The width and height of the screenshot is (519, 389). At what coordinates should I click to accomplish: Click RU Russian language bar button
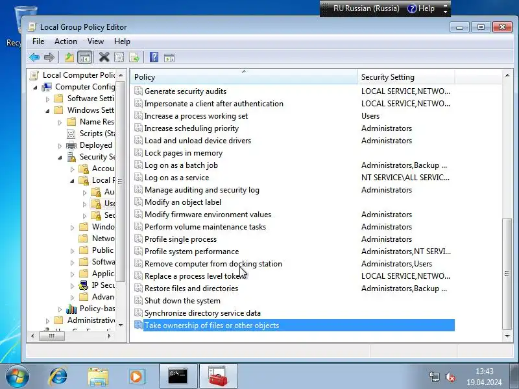click(x=366, y=8)
